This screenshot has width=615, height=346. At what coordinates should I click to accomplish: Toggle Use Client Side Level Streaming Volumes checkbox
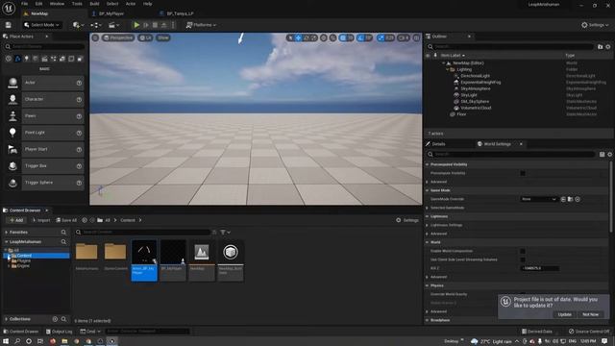(x=523, y=259)
